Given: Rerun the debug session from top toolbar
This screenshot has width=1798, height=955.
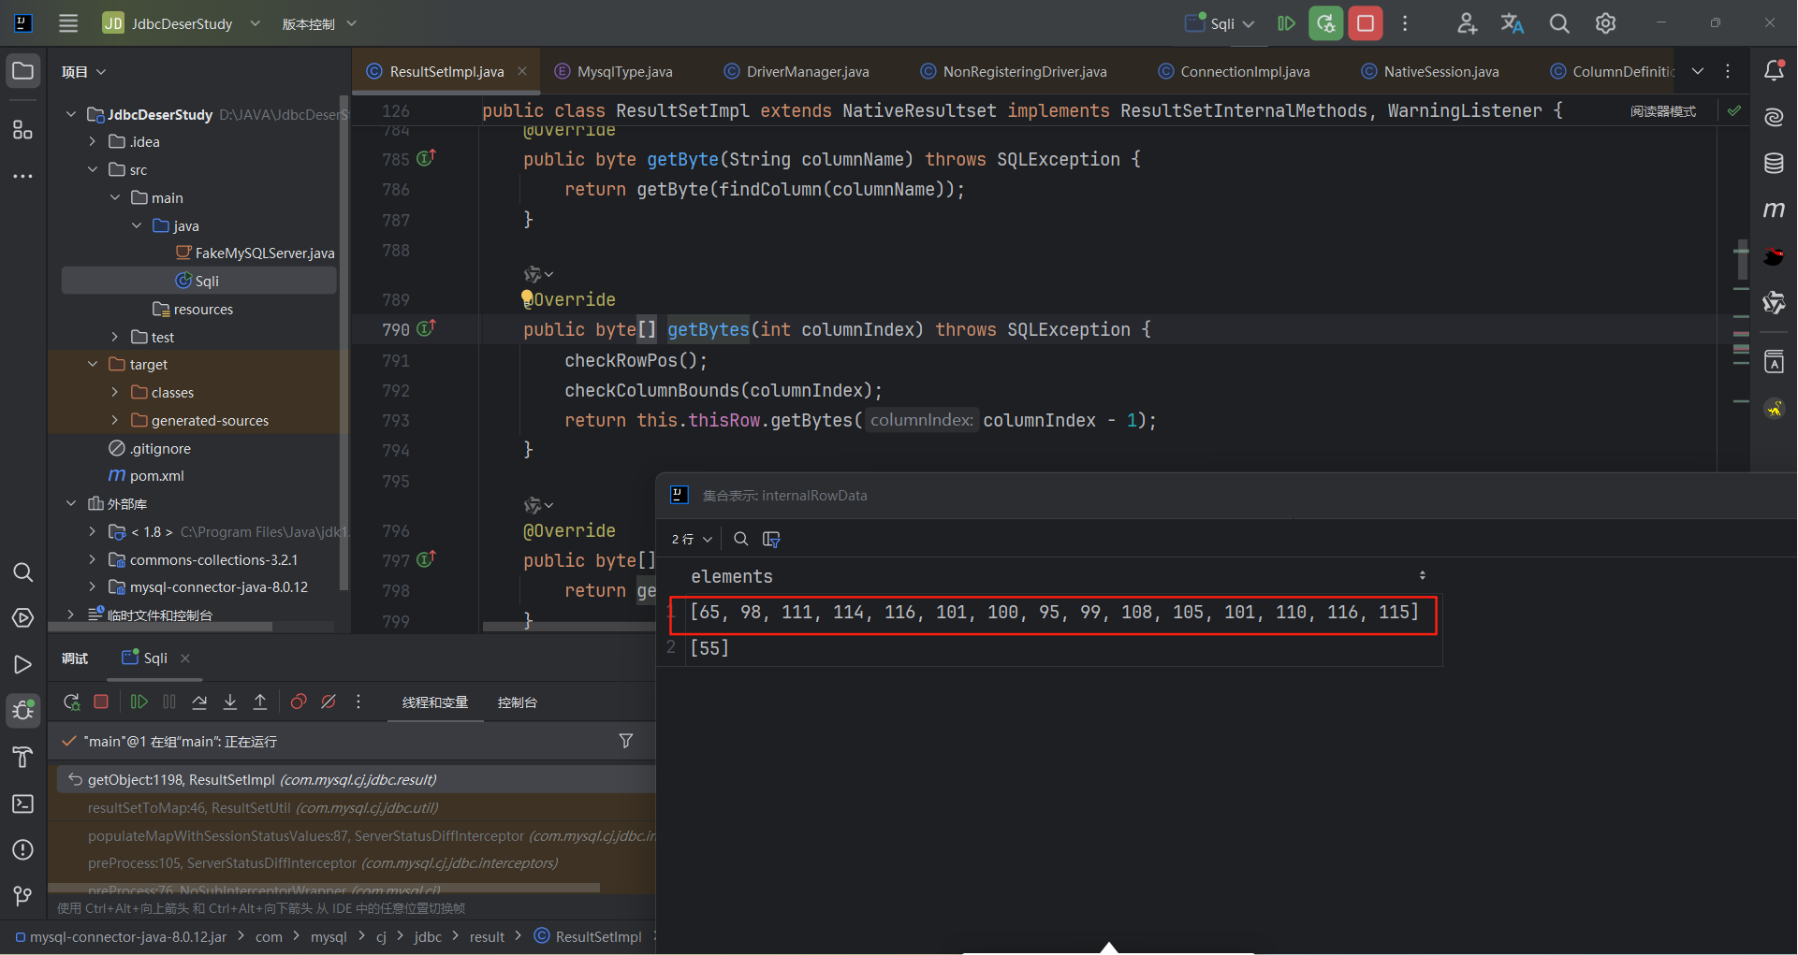Looking at the screenshot, I should 1326,23.
